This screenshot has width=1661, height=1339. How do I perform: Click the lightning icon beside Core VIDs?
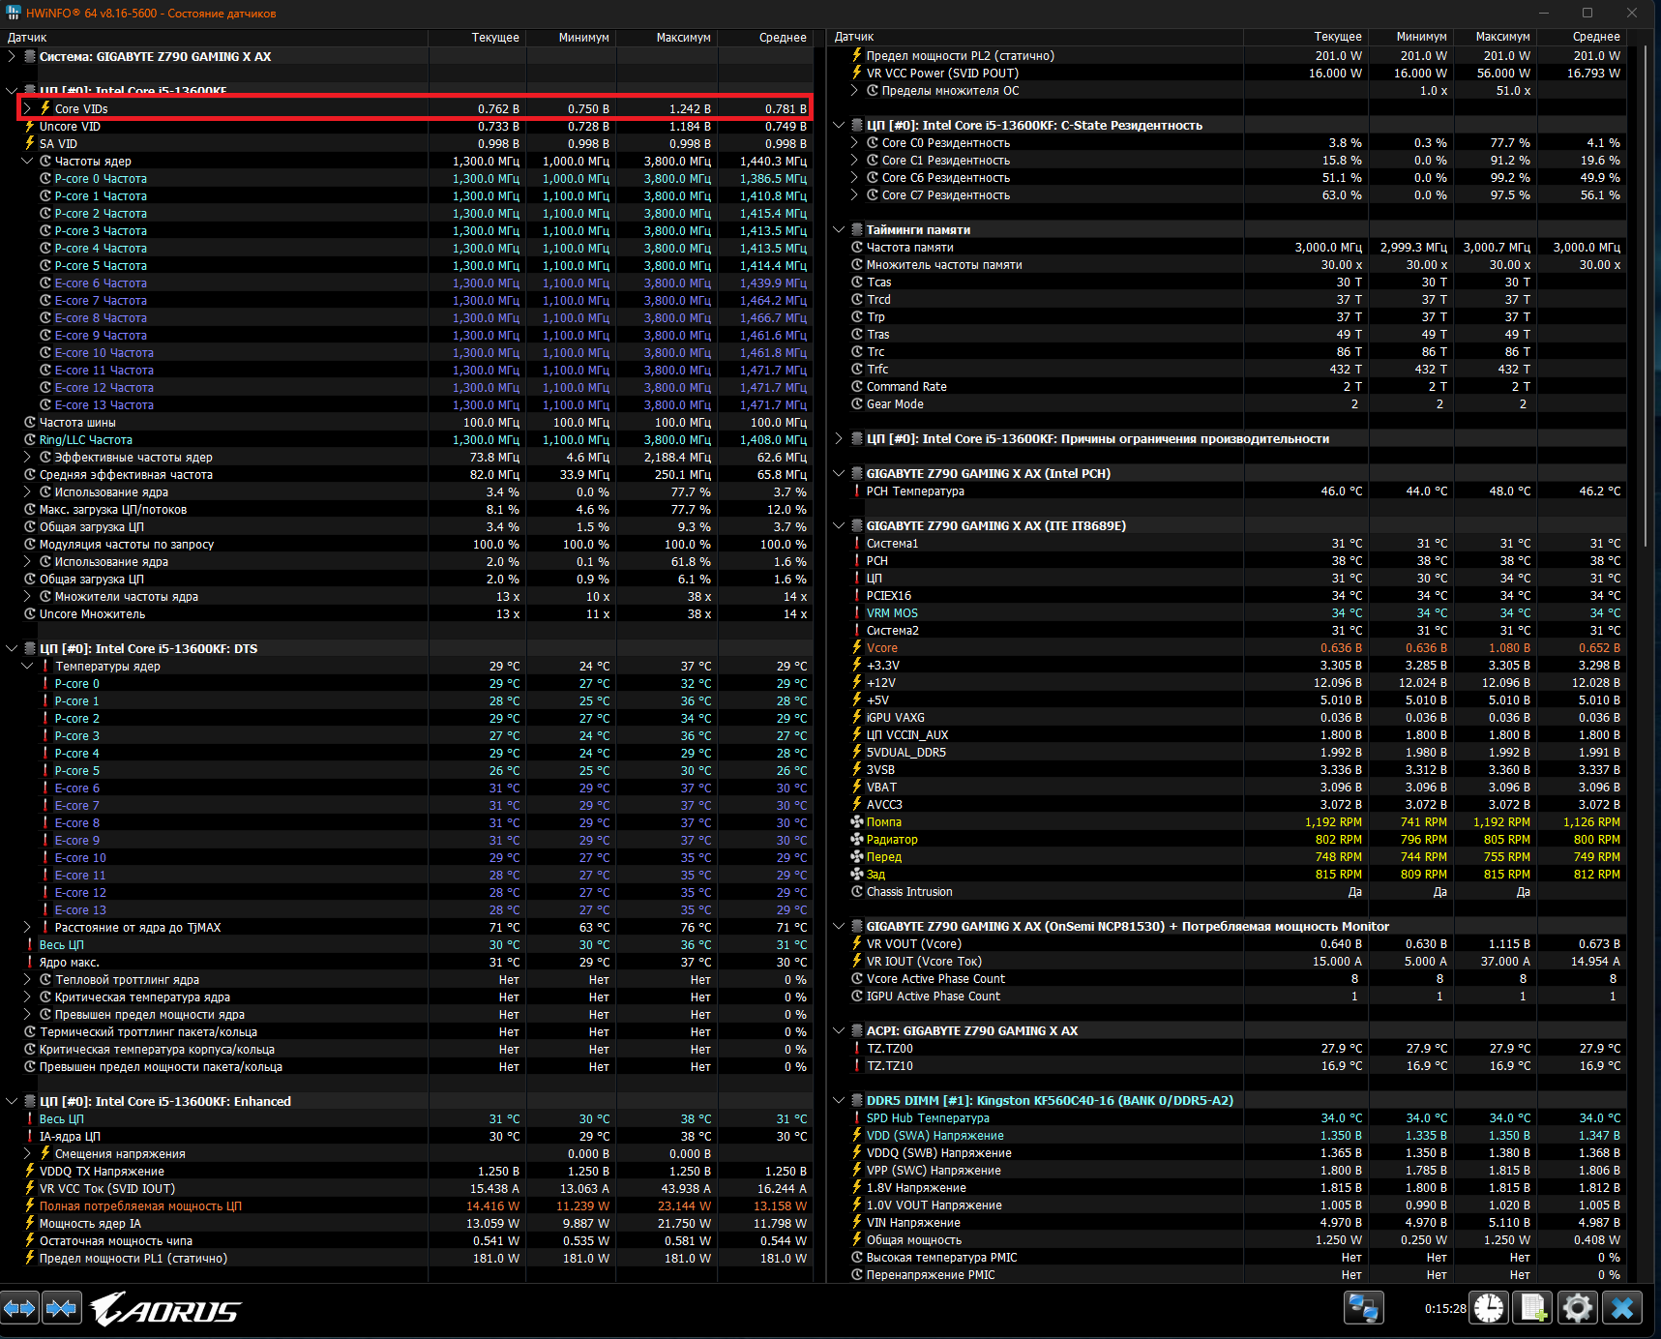click(45, 108)
